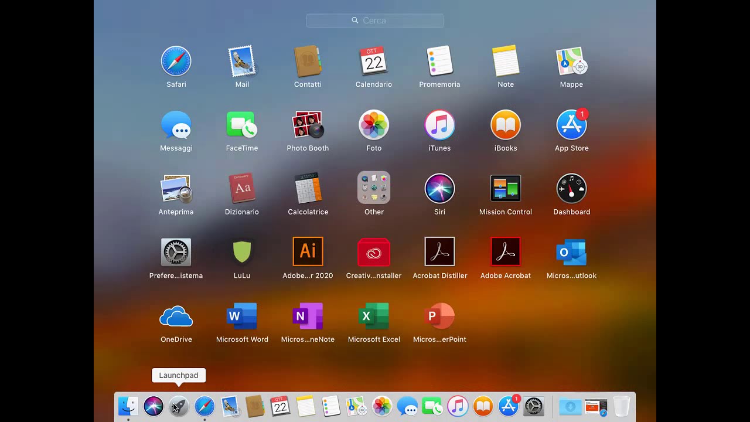Click Messages bubble in the Dock

coord(407,406)
